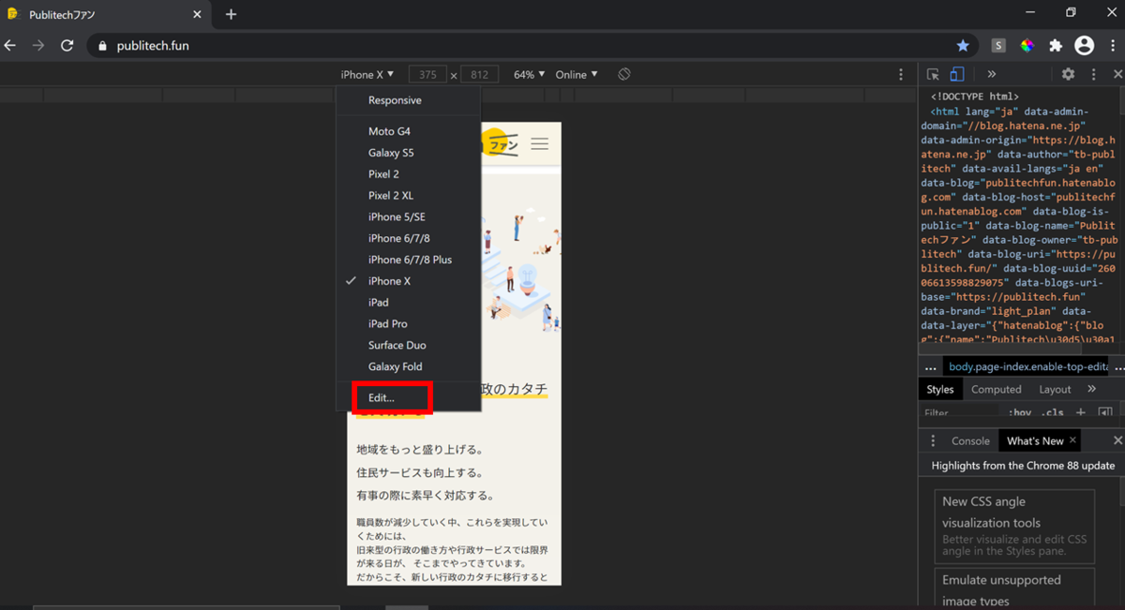Click the rotate device orientation icon
Viewport: 1125px width, 610px height.
click(x=624, y=74)
